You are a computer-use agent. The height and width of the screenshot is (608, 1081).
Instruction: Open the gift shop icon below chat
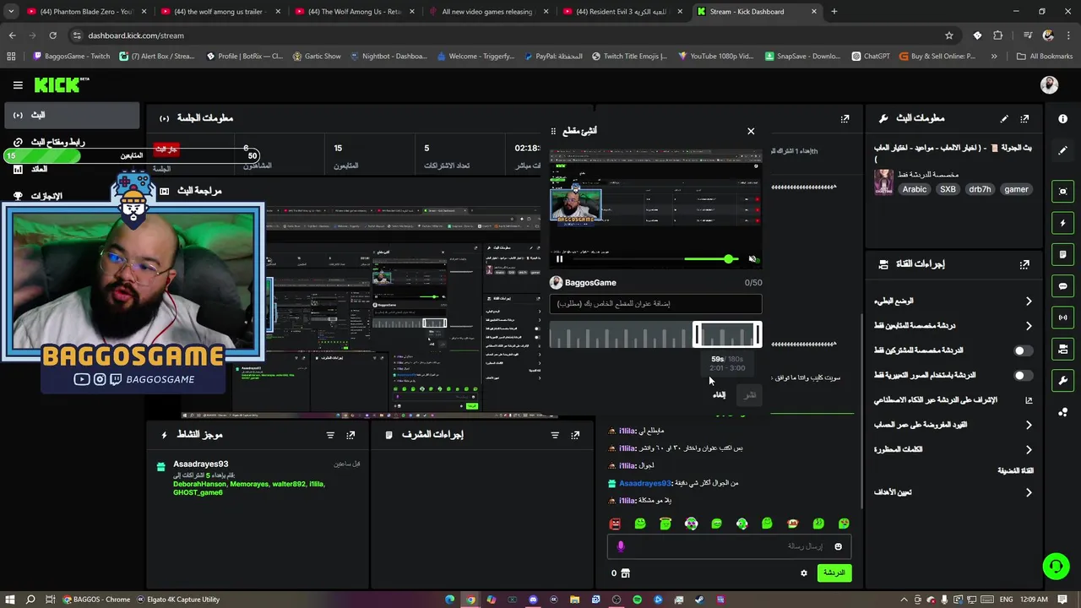pos(625,573)
